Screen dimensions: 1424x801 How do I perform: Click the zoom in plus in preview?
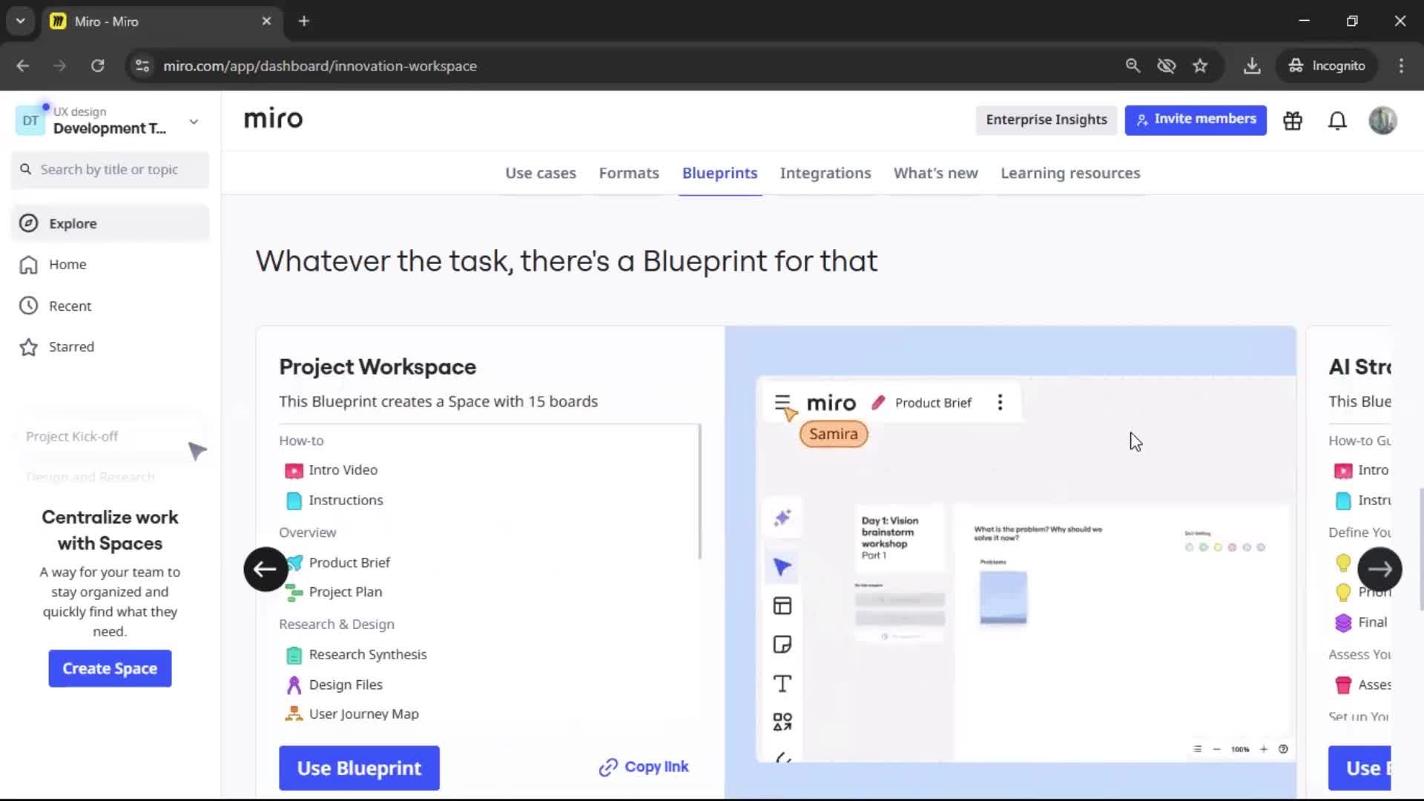pyautogui.click(x=1264, y=749)
